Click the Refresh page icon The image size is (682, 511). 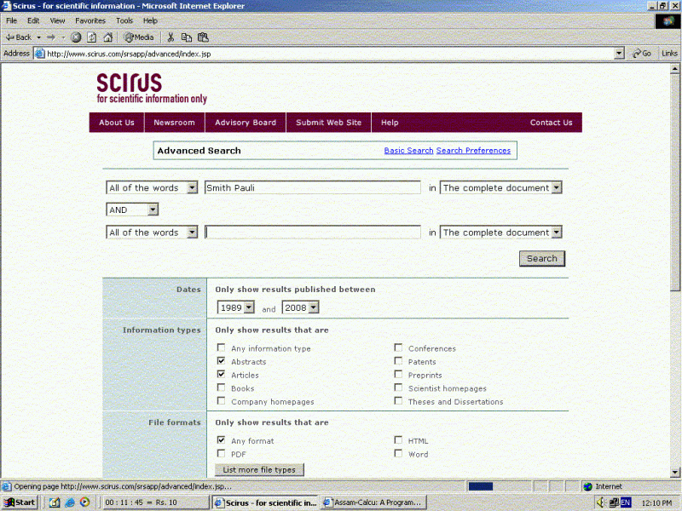coord(92,37)
